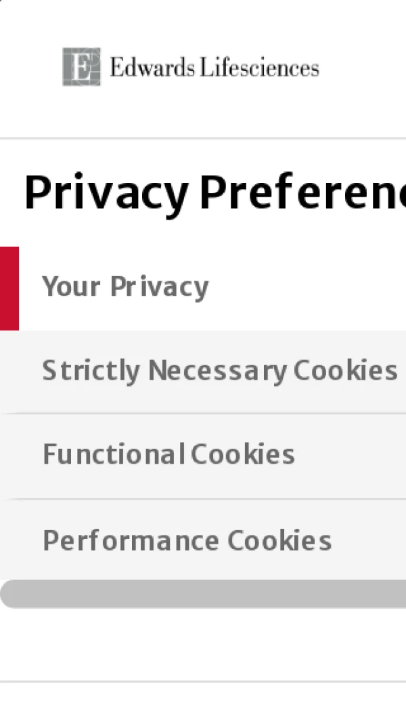Viewport: 406px width, 722px height.
Task: Go to the Performance Cookies tab
Action: 187,540
